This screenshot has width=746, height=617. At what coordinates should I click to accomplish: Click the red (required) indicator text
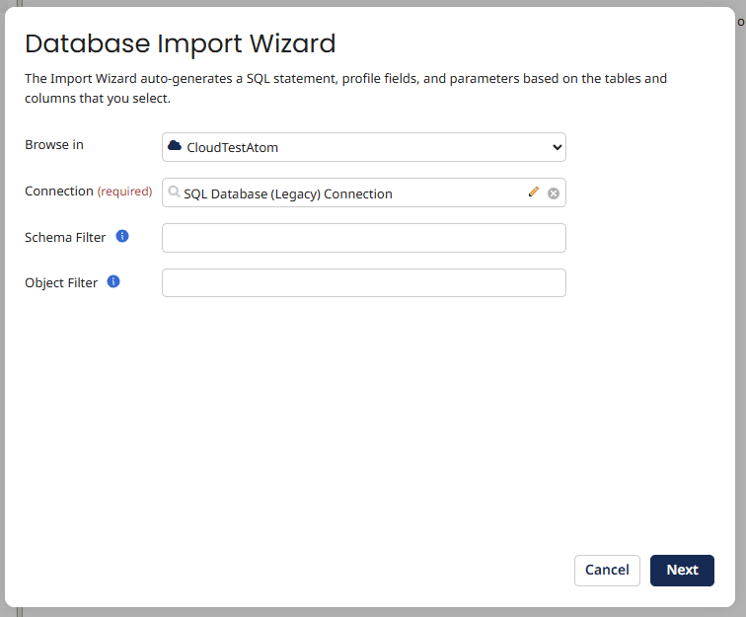coord(124,192)
